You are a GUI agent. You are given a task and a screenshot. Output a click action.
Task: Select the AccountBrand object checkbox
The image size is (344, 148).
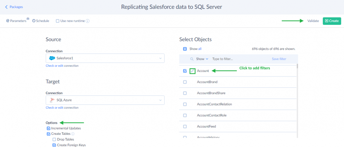[x=185, y=82]
